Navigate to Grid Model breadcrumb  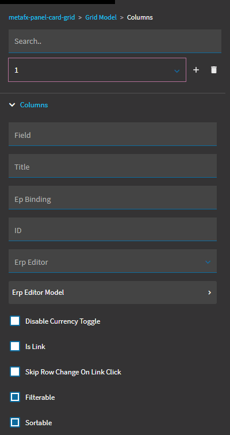[101, 17]
